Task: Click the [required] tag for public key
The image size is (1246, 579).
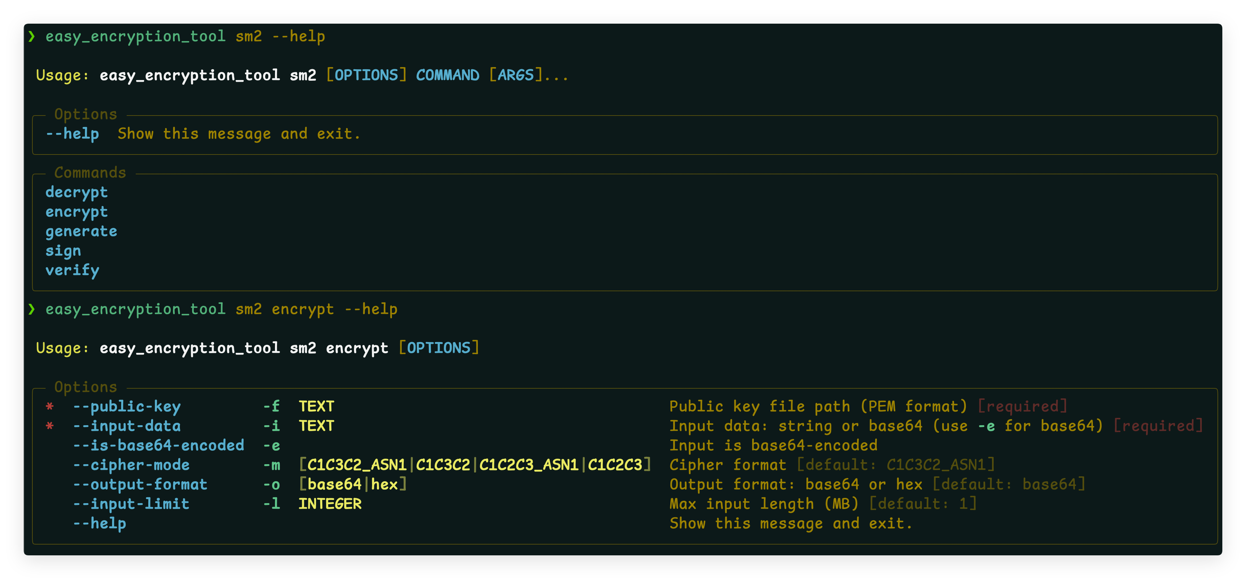Action: coord(1022,406)
